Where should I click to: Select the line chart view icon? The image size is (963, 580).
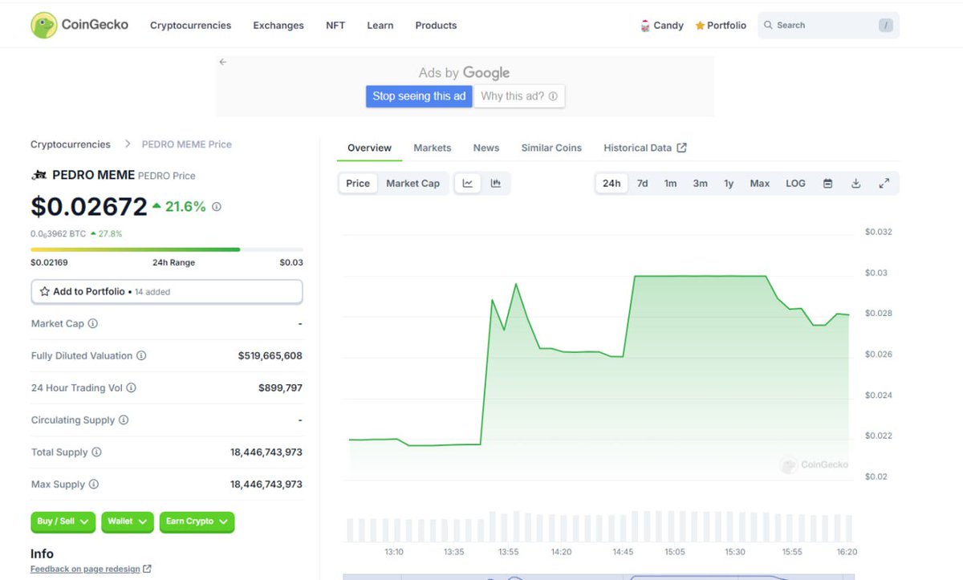[x=467, y=183]
